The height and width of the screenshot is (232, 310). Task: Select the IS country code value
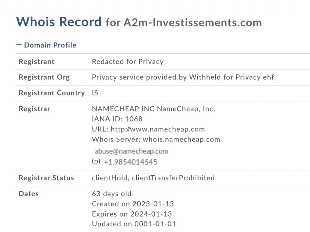coord(95,93)
